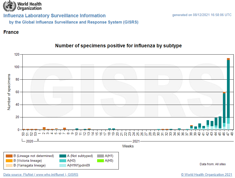235x178 pixels.
Task: Click the Influenza Laboratory Surveillance Information heading
Action: [x=55, y=16]
